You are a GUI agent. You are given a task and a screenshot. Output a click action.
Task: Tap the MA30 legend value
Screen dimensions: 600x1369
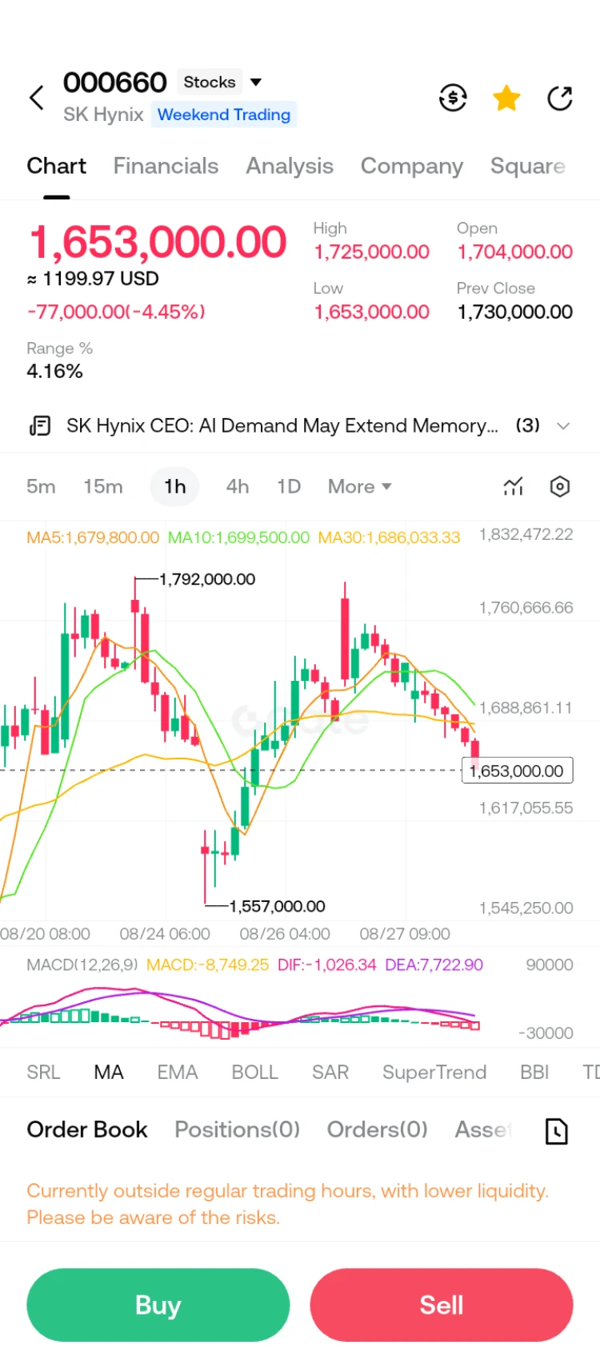tap(389, 538)
